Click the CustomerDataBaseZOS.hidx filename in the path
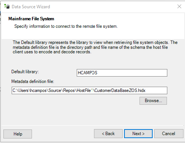This screenshot has width=185, height=143. click(120, 90)
